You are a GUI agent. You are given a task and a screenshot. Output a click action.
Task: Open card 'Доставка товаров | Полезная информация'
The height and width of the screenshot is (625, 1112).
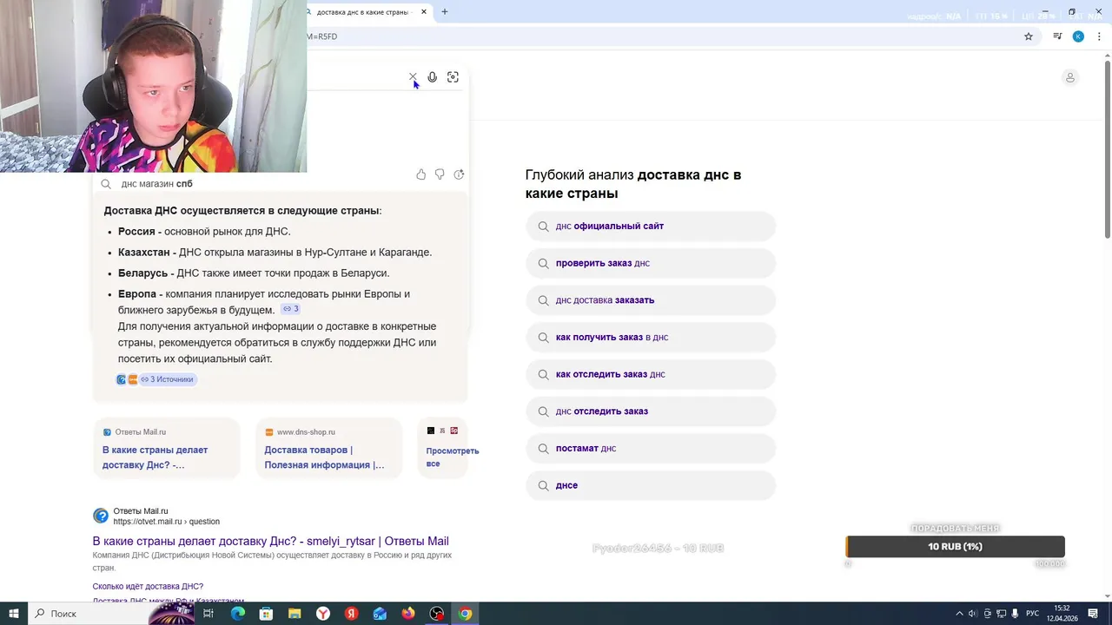328,448
